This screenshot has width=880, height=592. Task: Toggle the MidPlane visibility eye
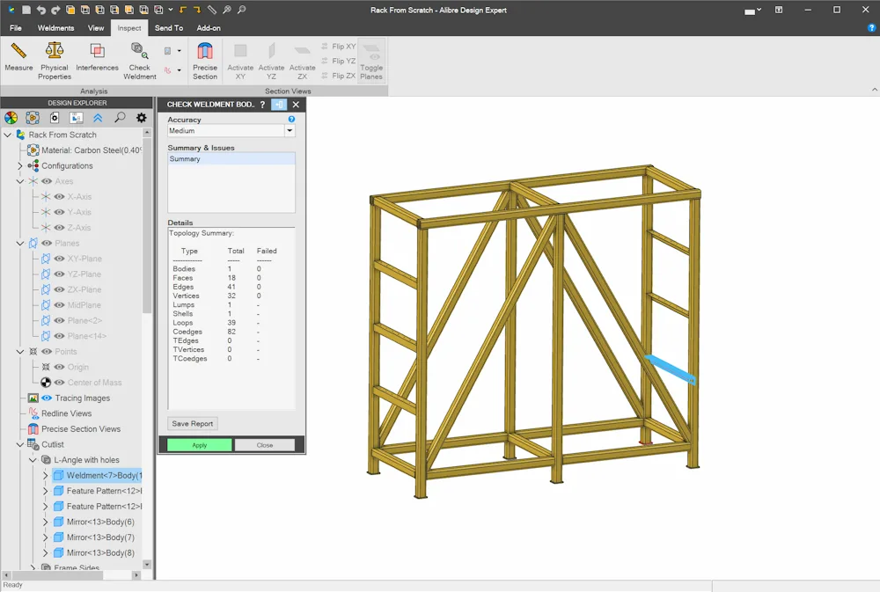(59, 305)
